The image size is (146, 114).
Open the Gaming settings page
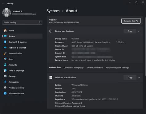pos(22,76)
